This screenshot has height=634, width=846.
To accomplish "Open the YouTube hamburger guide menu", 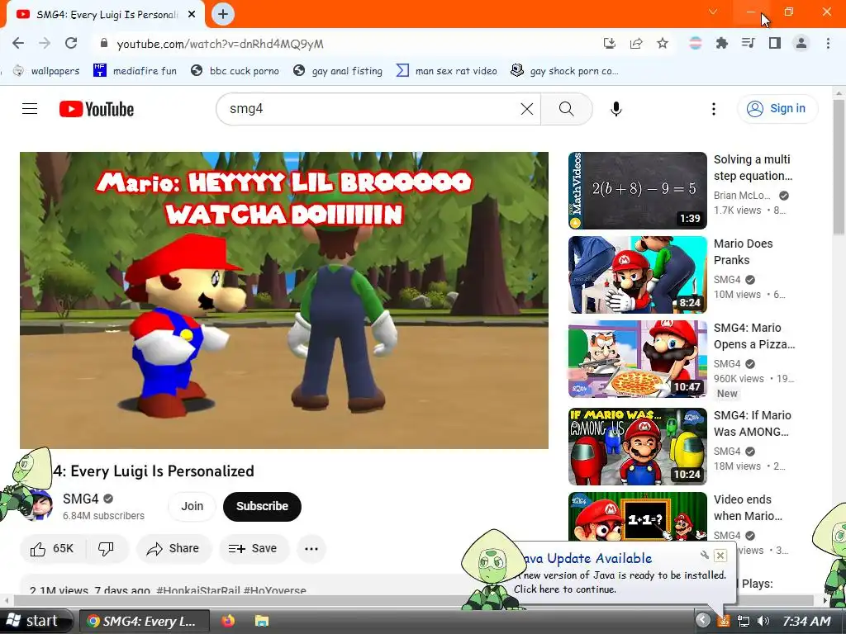I will click(30, 109).
